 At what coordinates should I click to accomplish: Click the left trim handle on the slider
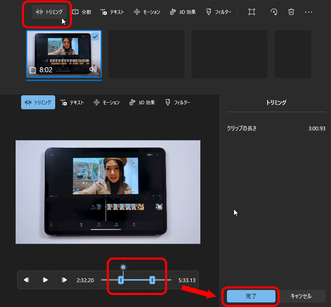[121, 280]
